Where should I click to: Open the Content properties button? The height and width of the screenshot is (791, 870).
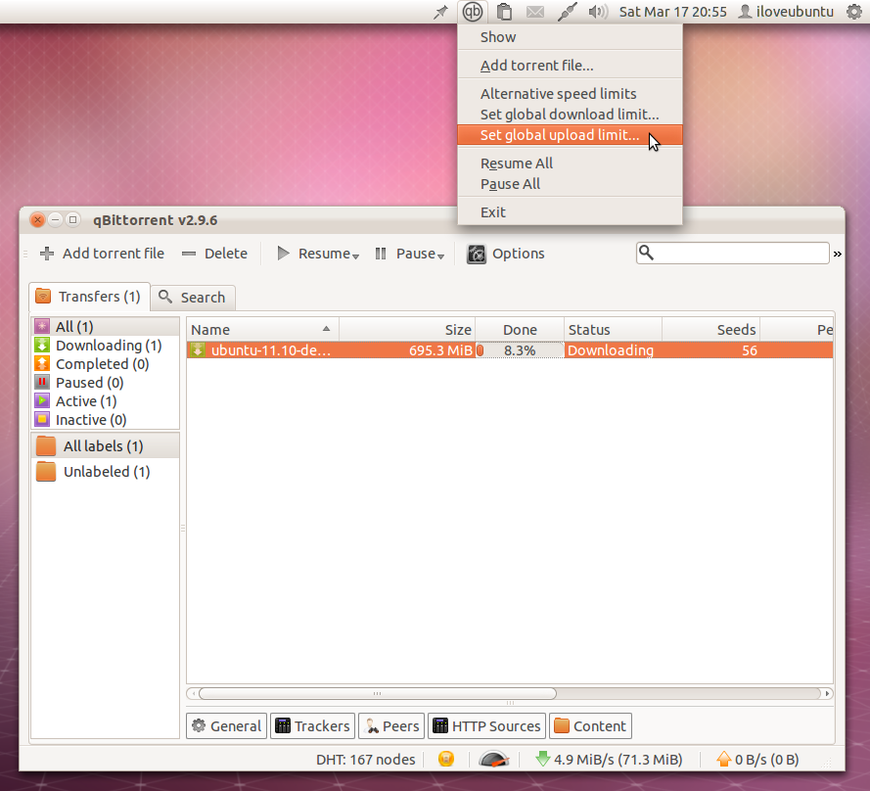tap(590, 726)
